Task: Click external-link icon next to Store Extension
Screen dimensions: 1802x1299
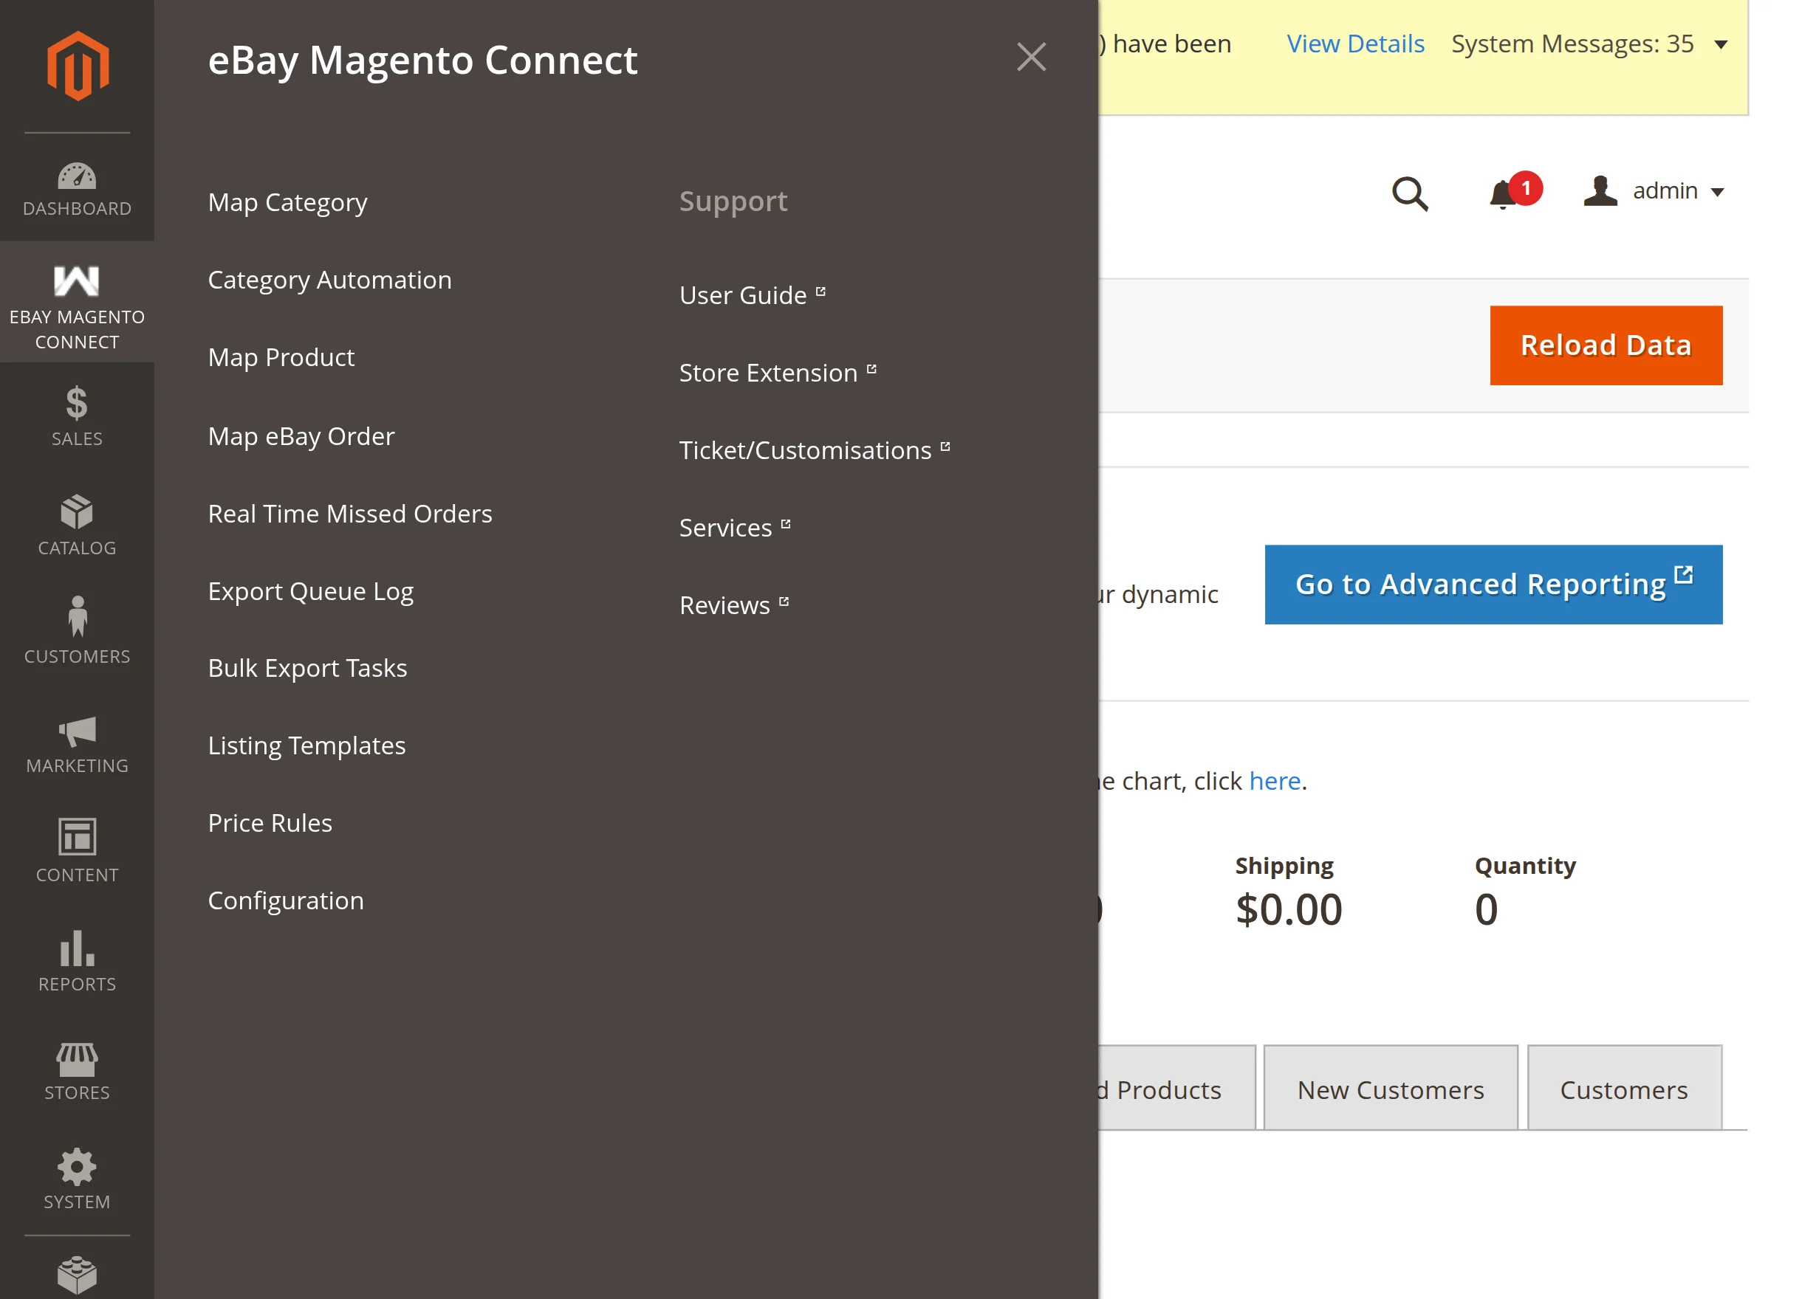Action: point(871,369)
